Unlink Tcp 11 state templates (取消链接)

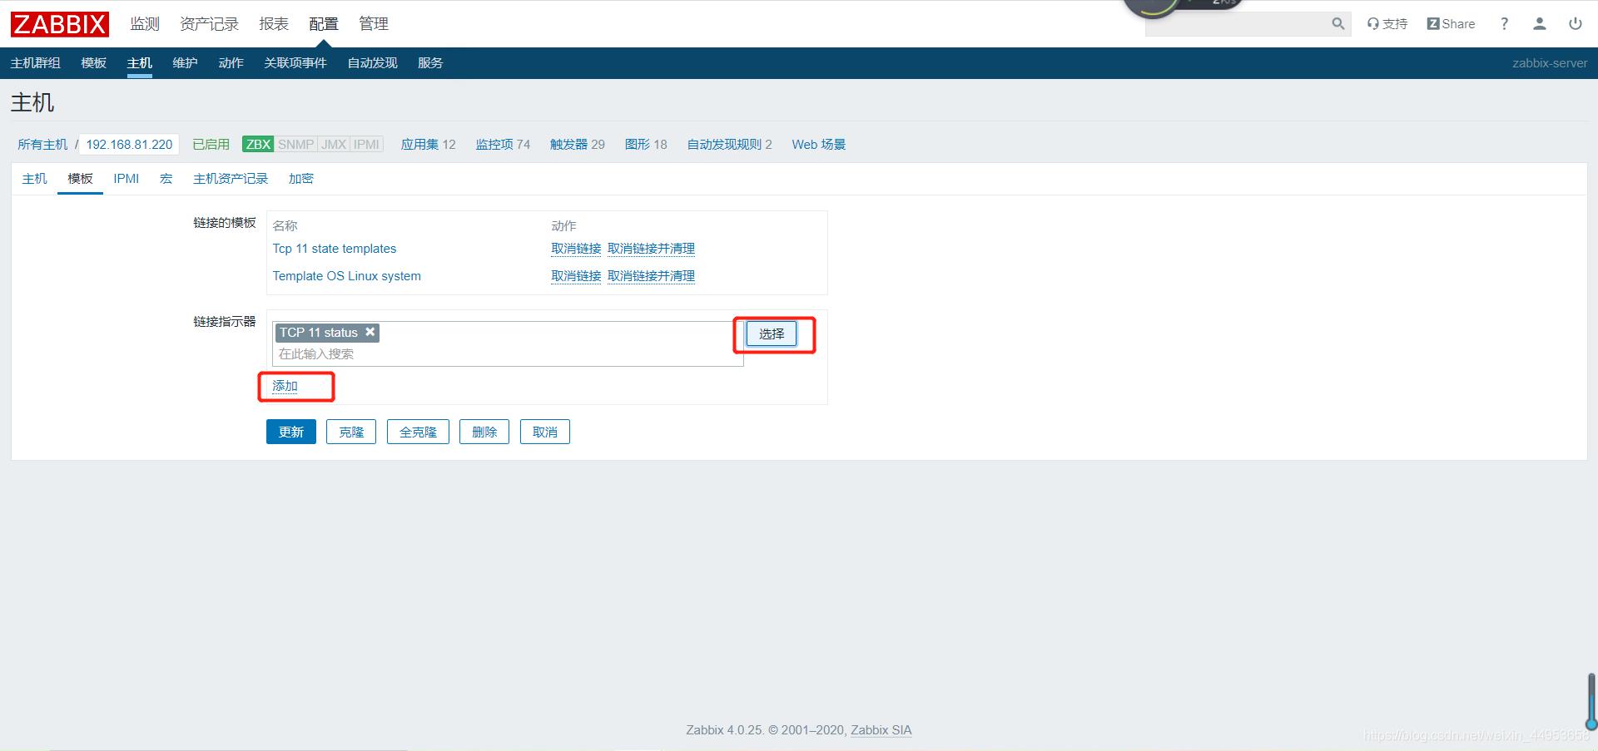576,249
